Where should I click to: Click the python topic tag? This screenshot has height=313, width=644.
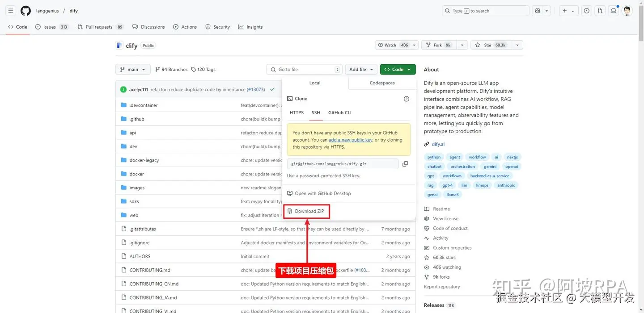click(x=434, y=157)
